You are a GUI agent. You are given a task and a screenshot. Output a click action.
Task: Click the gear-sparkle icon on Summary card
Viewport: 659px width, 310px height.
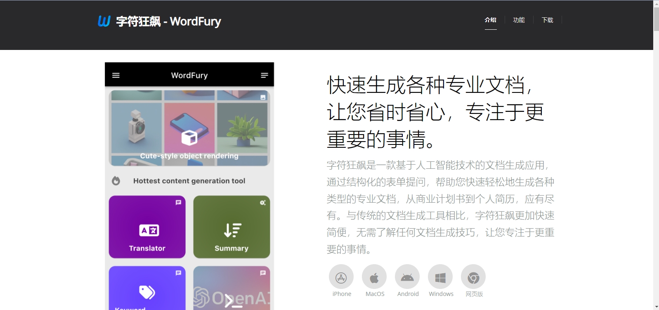[262, 202]
